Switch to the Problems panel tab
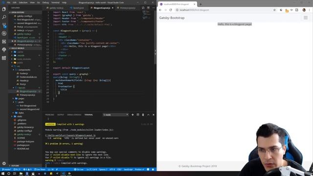This screenshot has width=313, height=176. coord(49,115)
